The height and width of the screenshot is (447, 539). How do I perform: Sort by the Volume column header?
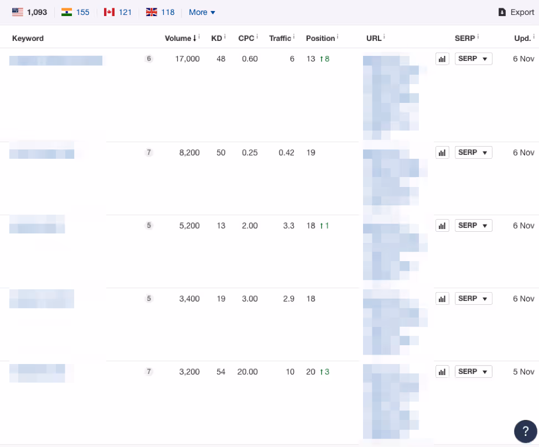180,39
